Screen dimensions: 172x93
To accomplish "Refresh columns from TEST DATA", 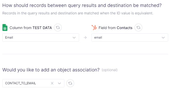I will pyautogui.click(x=58, y=27).
